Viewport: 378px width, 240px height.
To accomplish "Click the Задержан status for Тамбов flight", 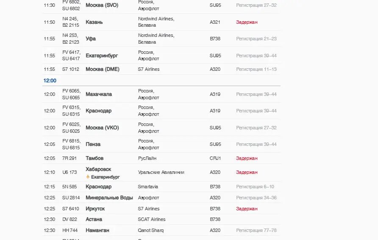I will point(247,158).
